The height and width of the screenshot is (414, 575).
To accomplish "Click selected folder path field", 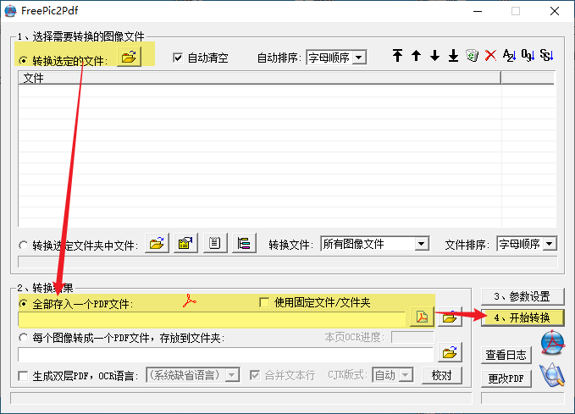I will pos(288,262).
